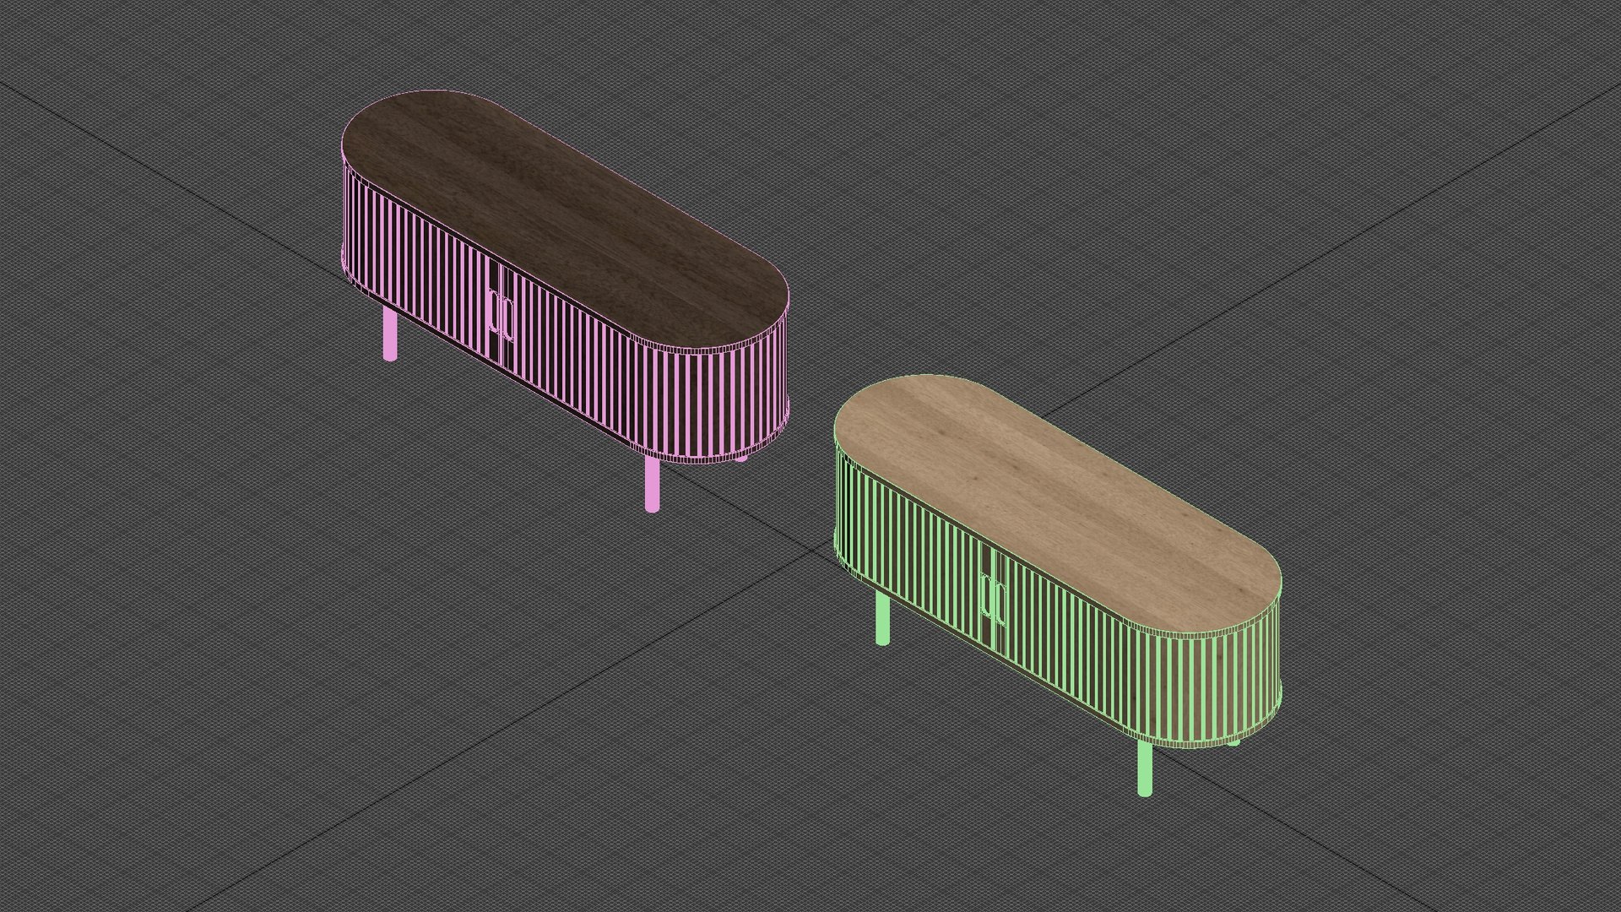Pick the long green leg under the sideboard's right end
This screenshot has width=1621, height=912.
point(1145,768)
